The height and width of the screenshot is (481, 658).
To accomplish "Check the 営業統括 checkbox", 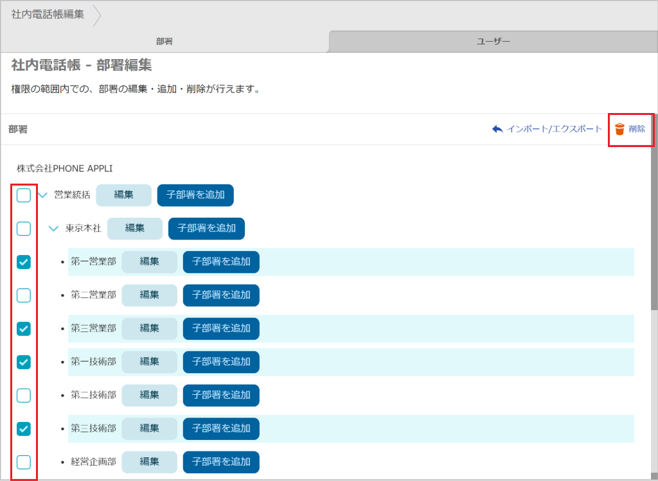I will coord(24,195).
